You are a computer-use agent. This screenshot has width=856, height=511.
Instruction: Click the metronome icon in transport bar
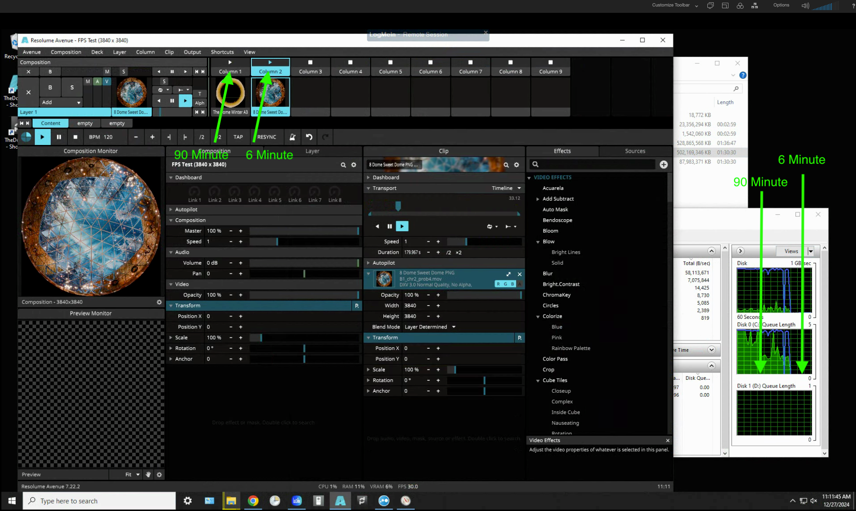point(292,137)
